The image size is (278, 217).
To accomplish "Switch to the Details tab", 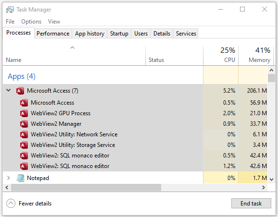I will (162, 34).
